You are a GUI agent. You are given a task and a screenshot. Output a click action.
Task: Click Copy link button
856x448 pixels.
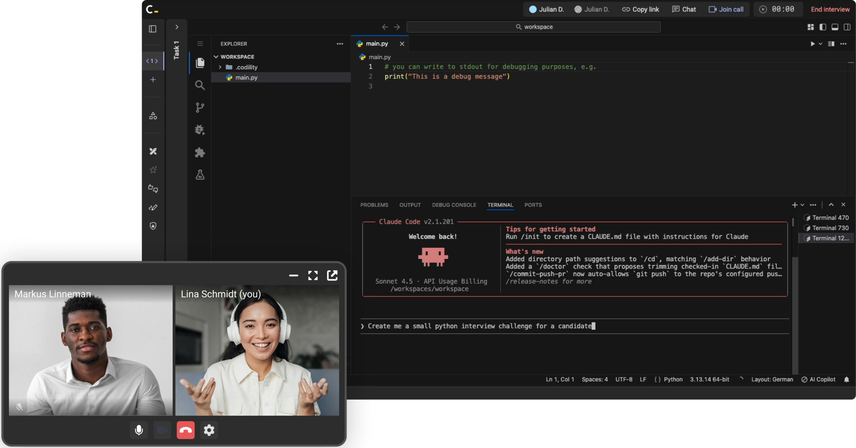click(x=640, y=9)
